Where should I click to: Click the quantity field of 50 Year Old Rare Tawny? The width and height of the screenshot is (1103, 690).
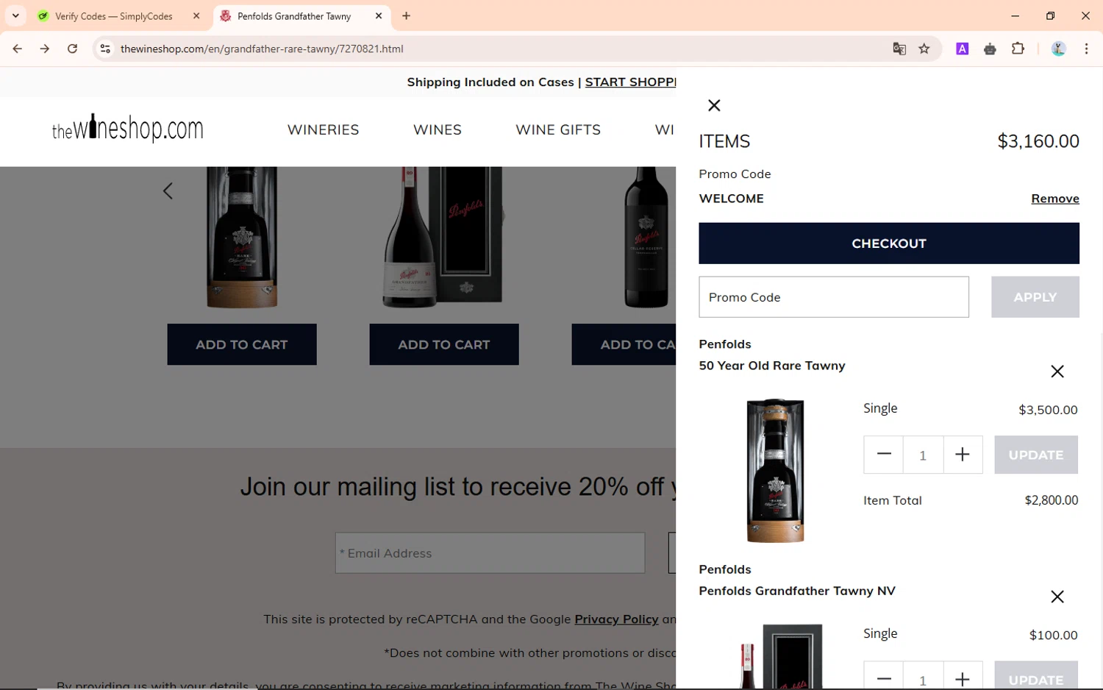click(923, 455)
